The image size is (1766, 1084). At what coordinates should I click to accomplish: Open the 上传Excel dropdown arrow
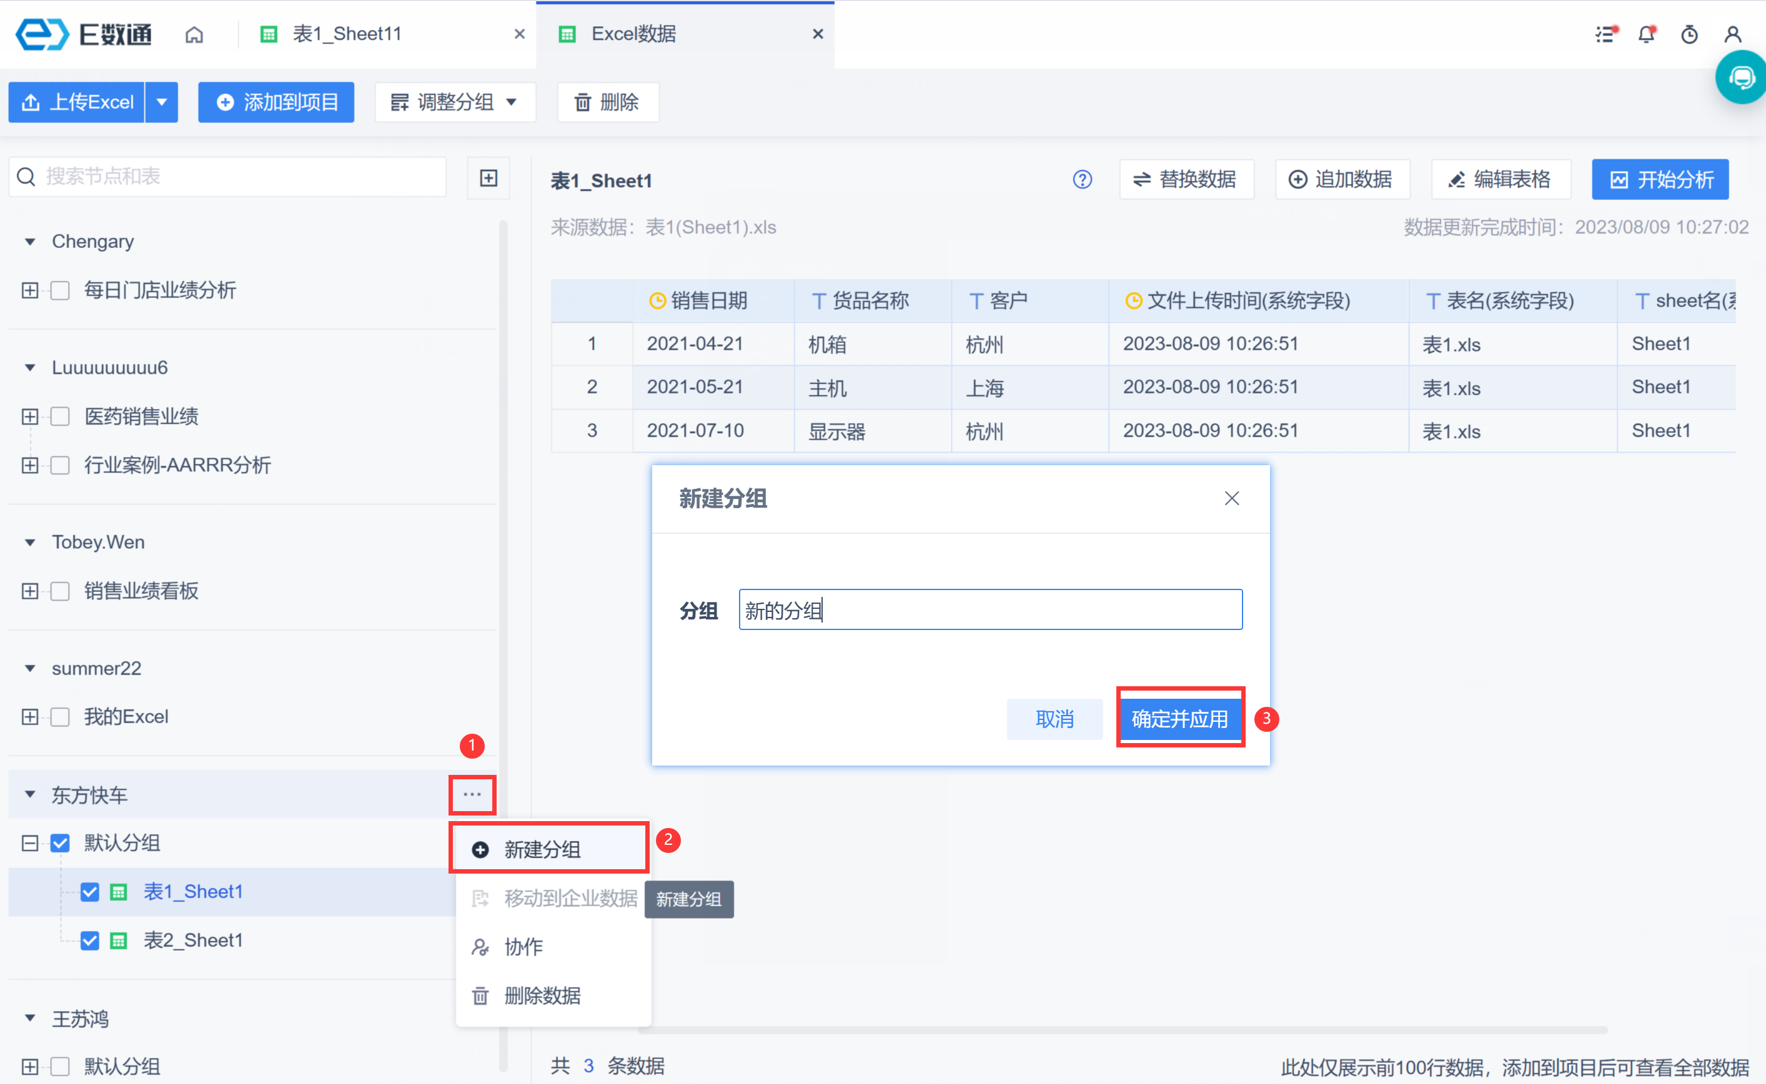[162, 102]
